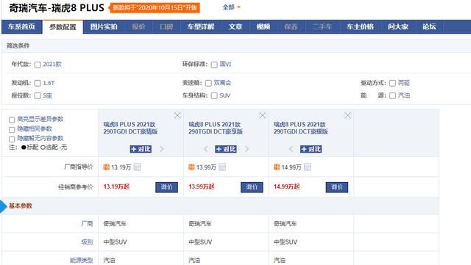The height and width of the screenshot is (265, 471).
Task: Open the 视频 tab
Action: [263, 26]
